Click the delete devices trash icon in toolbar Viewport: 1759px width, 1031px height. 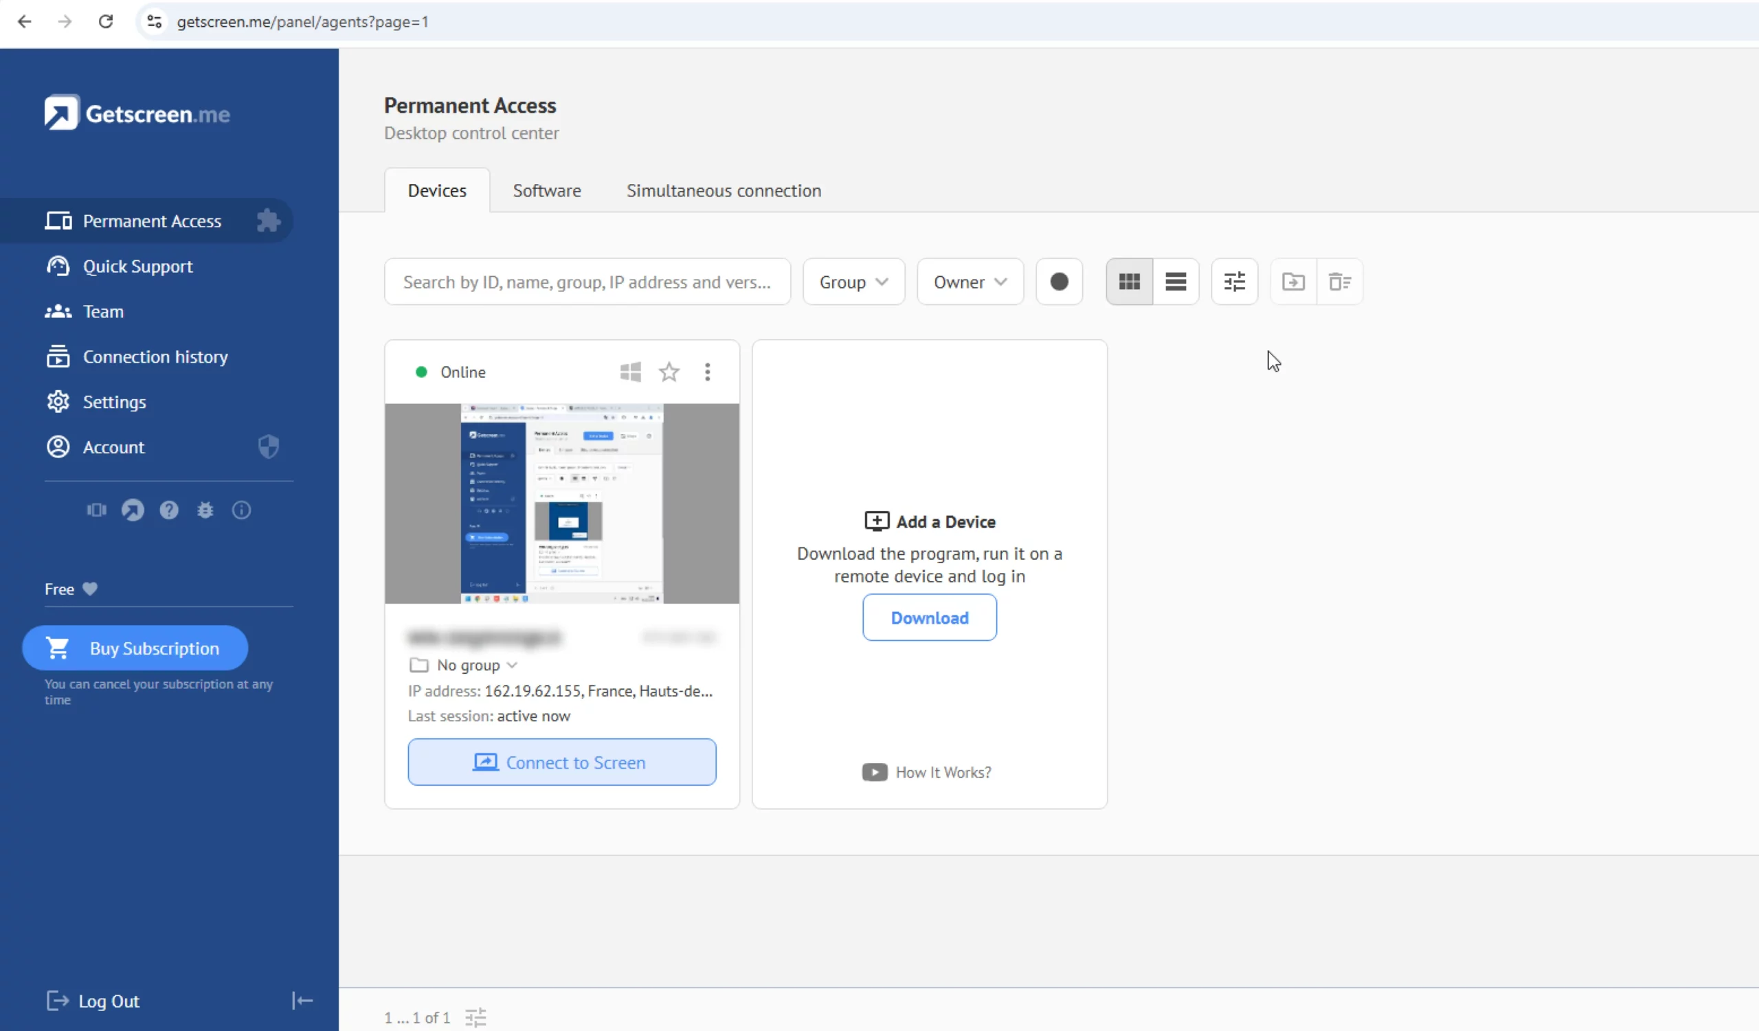pos(1339,282)
